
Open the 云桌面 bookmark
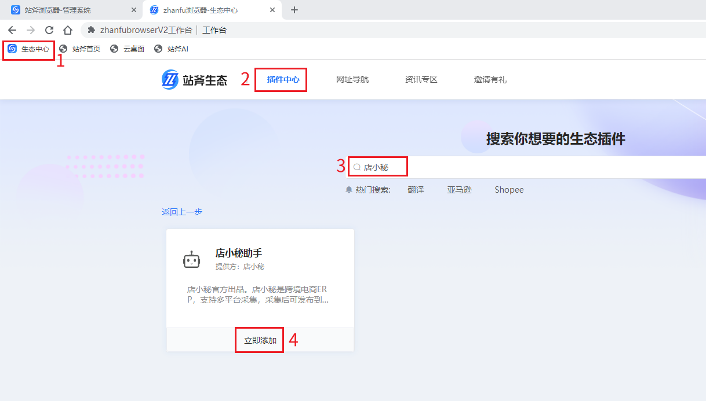pos(127,49)
